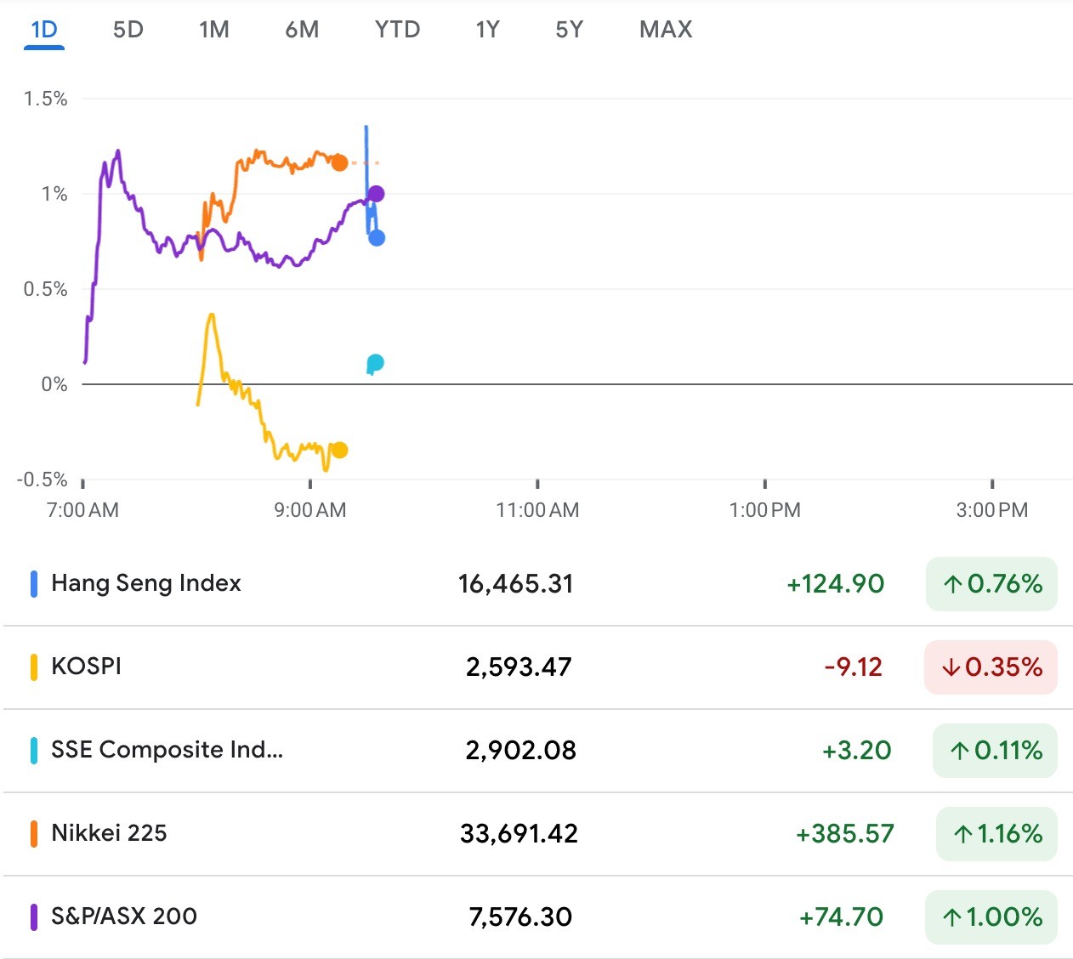Viewport: 1073px width, 959px height.
Task: Click the cyan SSE Composite chart marker
Action: (375, 364)
